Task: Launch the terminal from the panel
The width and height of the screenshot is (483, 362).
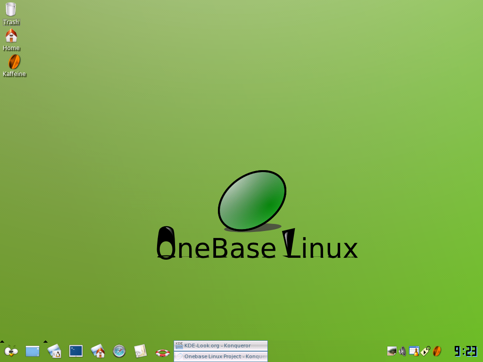Action: click(x=76, y=351)
